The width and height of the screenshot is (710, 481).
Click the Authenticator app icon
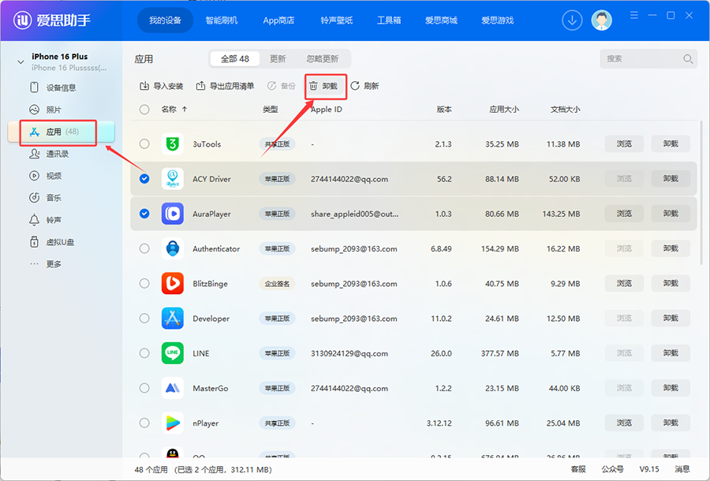(x=173, y=248)
